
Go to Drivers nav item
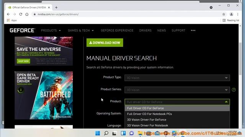145,30
